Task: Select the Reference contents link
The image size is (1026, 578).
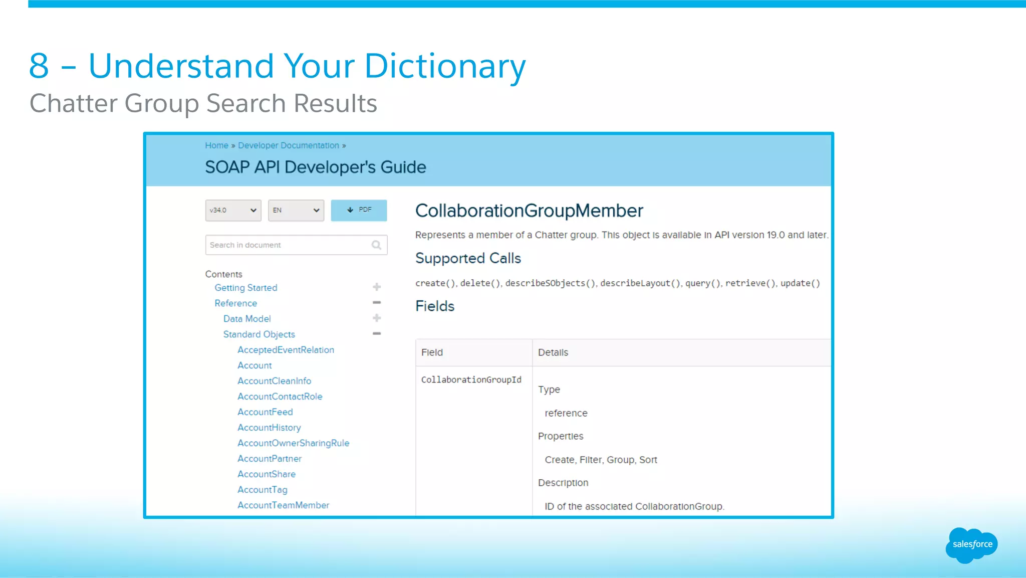Action: coord(235,303)
